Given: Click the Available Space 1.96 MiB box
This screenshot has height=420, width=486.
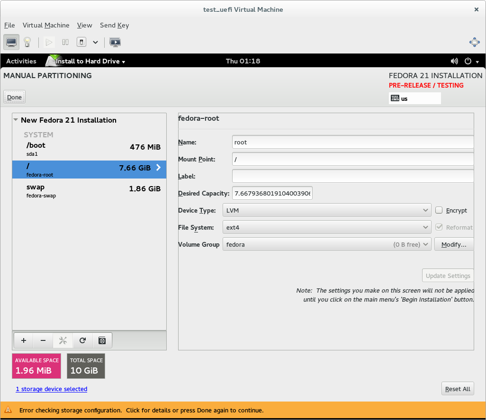Looking at the screenshot, I should (x=36, y=366).
